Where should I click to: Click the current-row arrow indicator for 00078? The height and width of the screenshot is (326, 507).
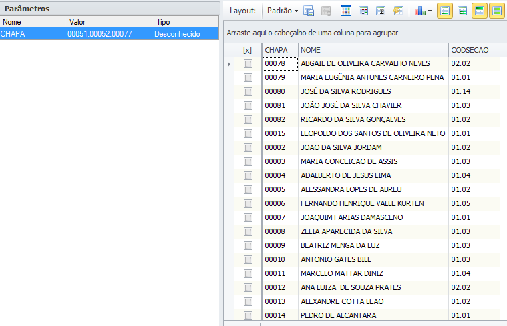point(229,64)
